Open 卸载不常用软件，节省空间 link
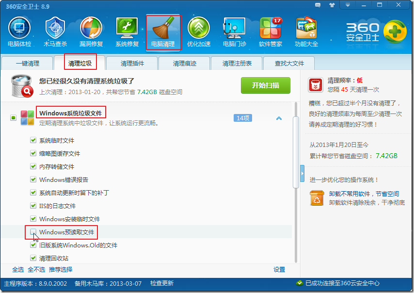This screenshot has height=293, width=414. pyautogui.click(x=364, y=194)
